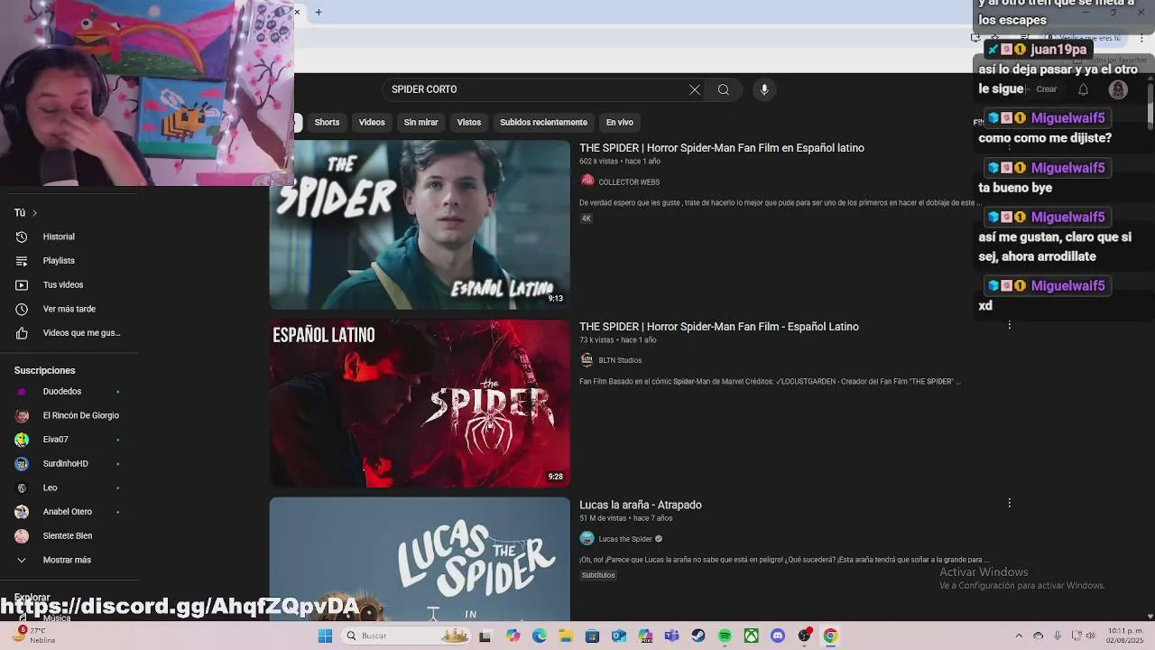Select the En vivo filter chip
1155x650 pixels.
[x=619, y=122]
